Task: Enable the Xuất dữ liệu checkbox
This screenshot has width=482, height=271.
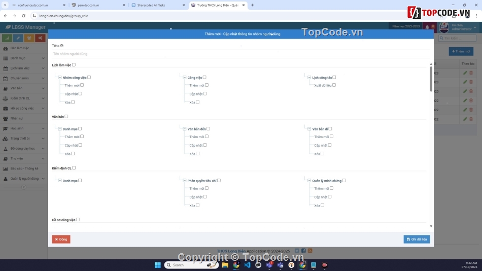Action: (x=334, y=85)
